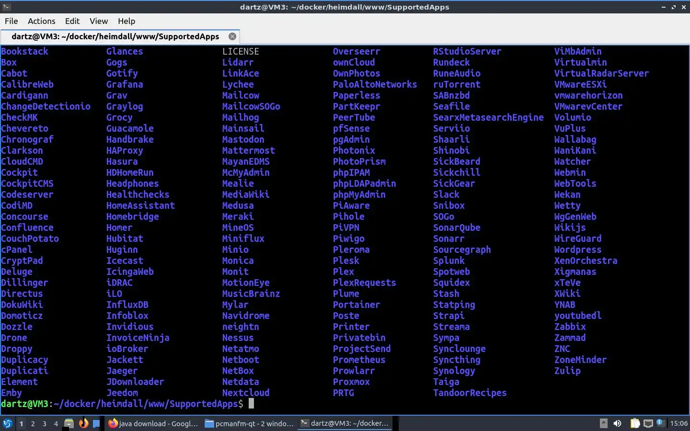Screen dimensions: 690x431
Task: Click the 'VirtualRadarServer' listing entry
Action: 602,73
